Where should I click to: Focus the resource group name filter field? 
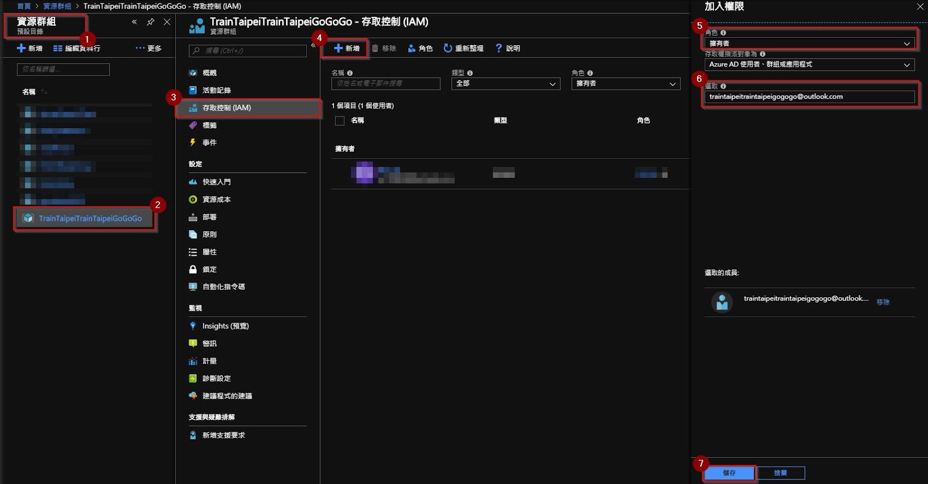click(x=63, y=70)
